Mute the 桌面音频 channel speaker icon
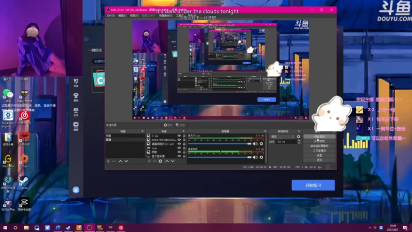The height and width of the screenshot is (232, 412). click(255, 157)
